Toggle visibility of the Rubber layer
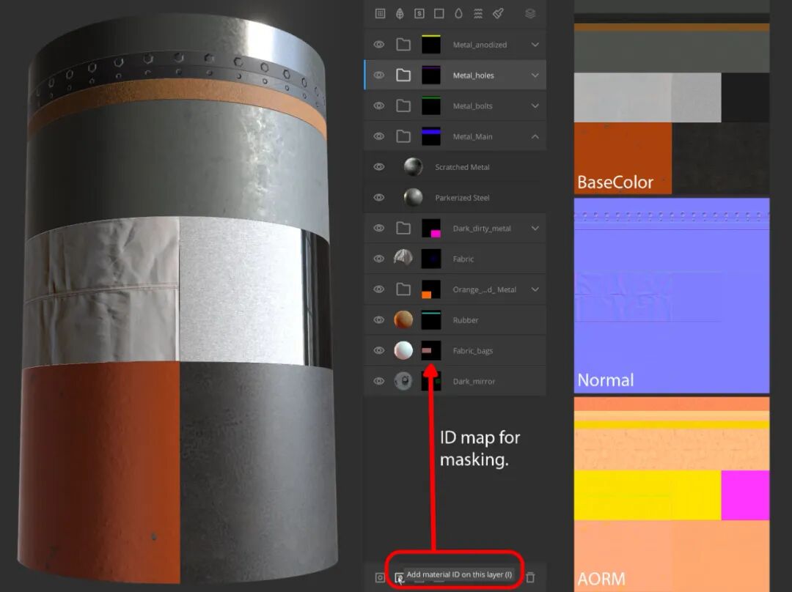Viewport: 792px width, 592px height. [x=379, y=319]
